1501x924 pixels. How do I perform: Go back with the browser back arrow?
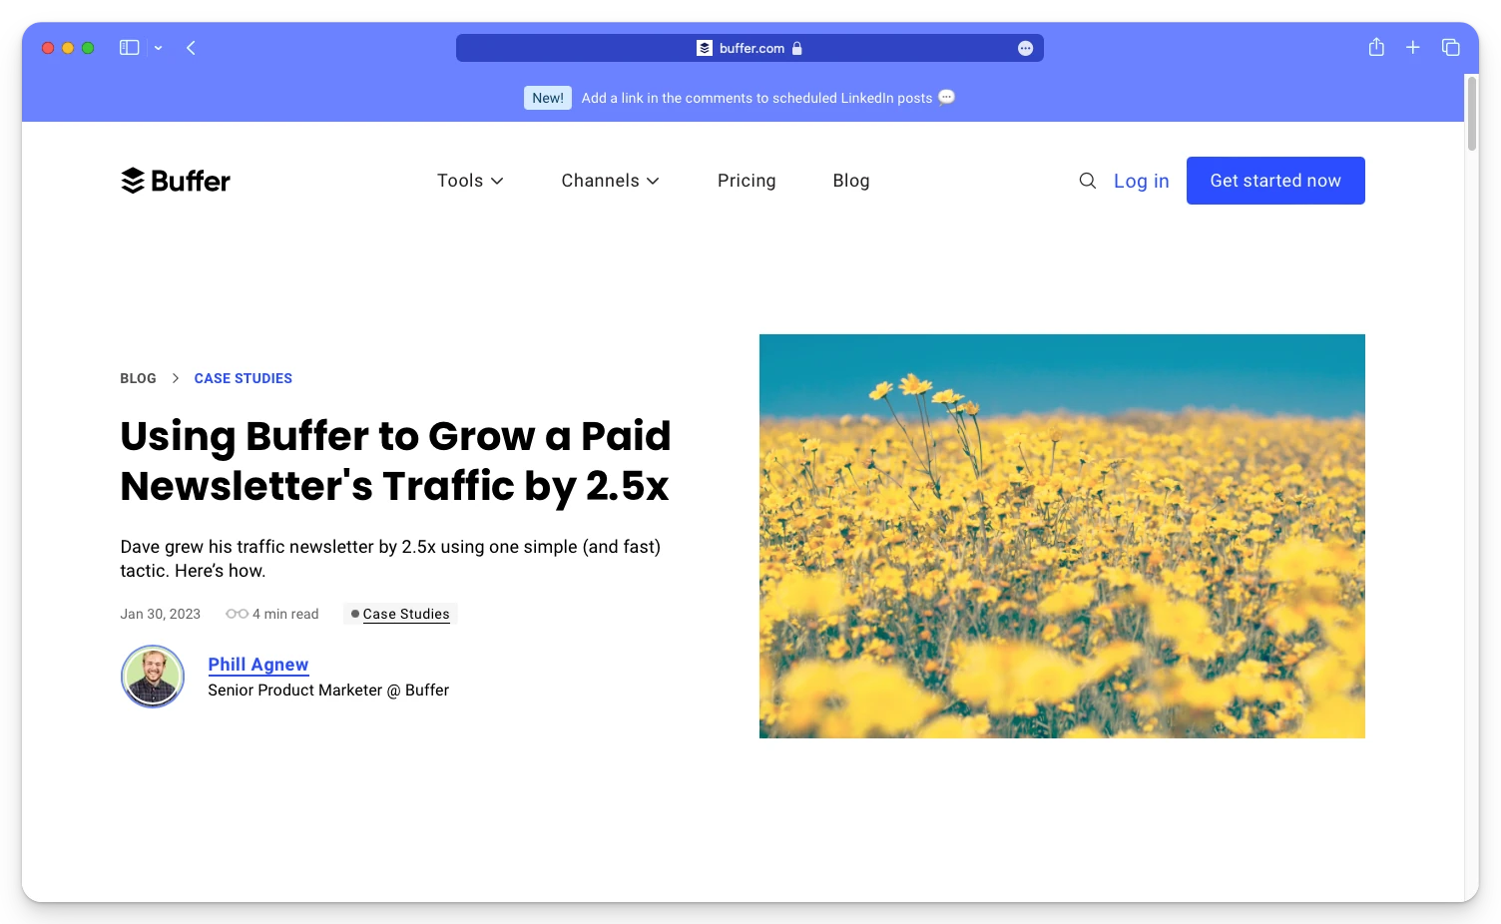pos(191,48)
